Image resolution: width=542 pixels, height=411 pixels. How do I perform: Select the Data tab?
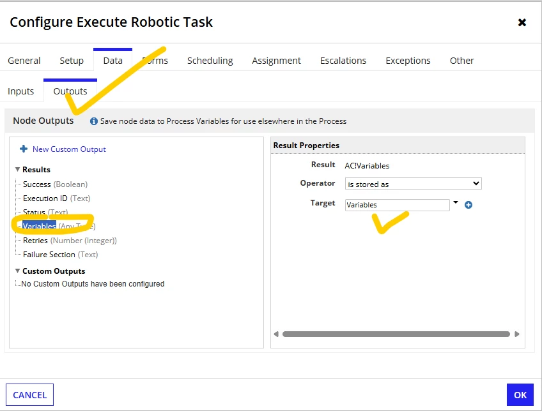tap(112, 61)
